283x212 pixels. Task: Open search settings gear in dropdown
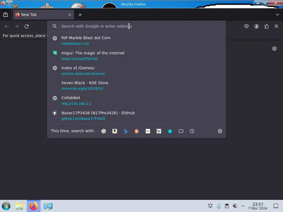220,131
